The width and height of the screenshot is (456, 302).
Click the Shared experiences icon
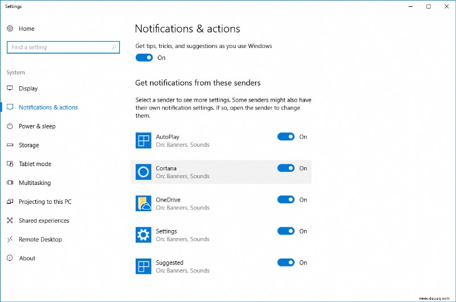(10, 220)
